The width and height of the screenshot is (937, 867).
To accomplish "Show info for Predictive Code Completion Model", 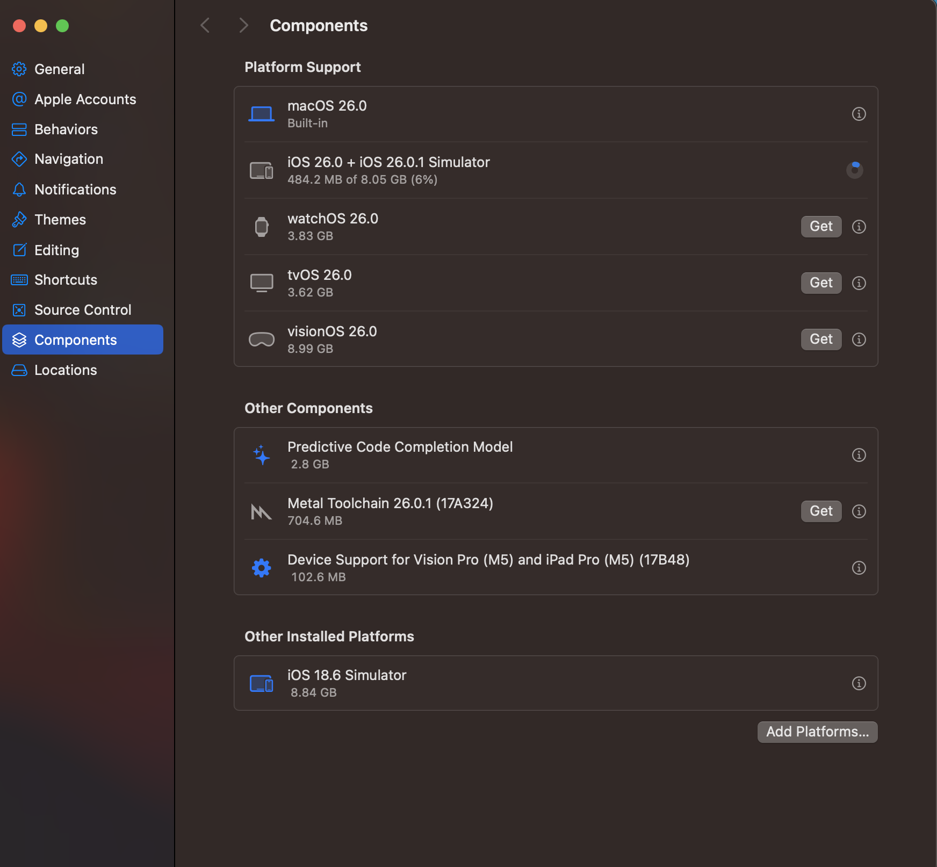I will 859,455.
